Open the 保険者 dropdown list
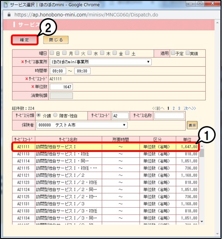The image size is (222, 239). (x=82, y=125)
